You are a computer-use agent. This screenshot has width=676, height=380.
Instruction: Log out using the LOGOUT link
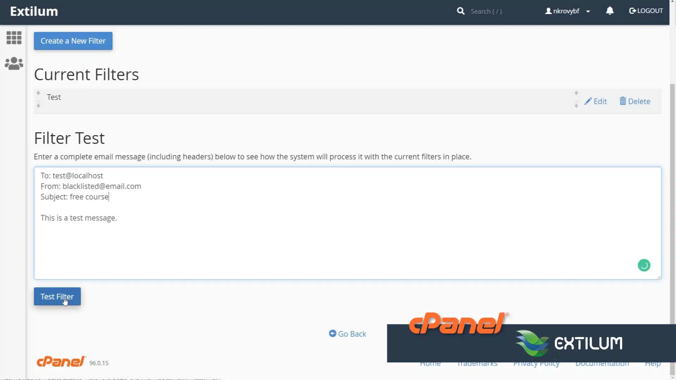[646, 11]
